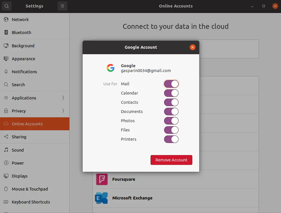Viewport: 281px width, 213px height.
Task: Click the Sharing icon in sidebar
Action: (x=6, y=137)
